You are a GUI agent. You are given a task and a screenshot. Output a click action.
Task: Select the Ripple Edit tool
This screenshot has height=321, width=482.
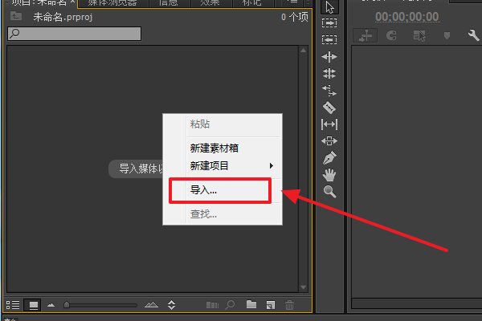(329, 57)
